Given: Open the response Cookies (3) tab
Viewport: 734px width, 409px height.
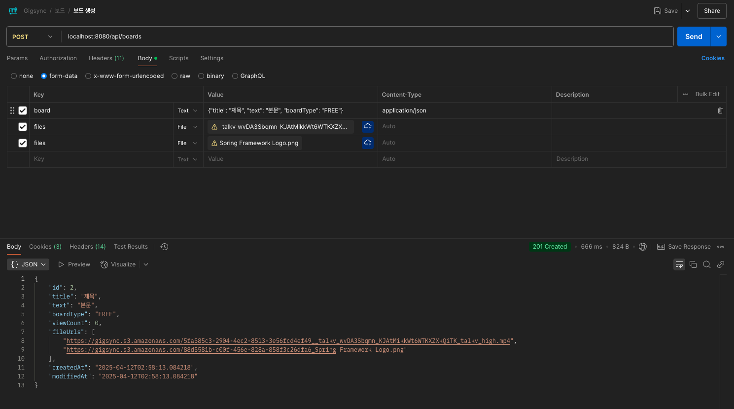Looking at the screenshot, I should [x=45, y=247].
